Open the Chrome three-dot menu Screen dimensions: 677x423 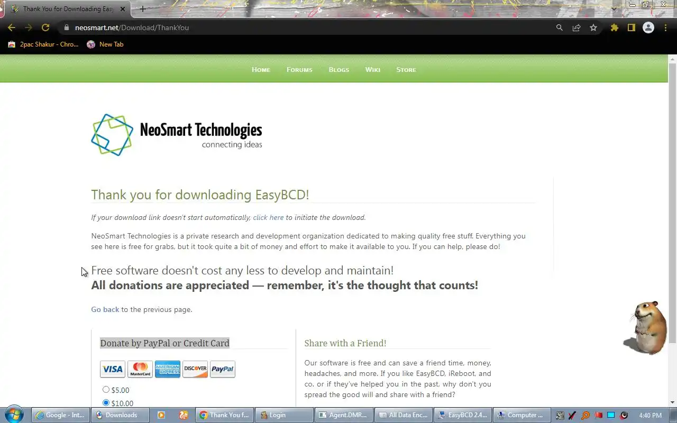(x=665, y=27)
